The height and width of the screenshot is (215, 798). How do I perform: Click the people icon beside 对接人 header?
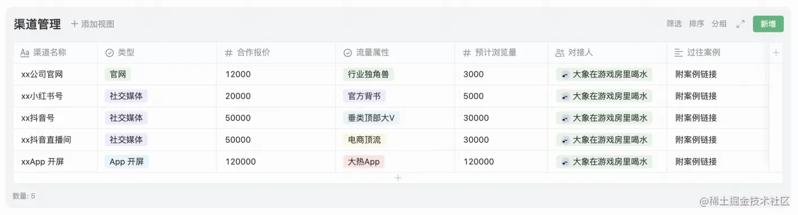coord(560,53)
